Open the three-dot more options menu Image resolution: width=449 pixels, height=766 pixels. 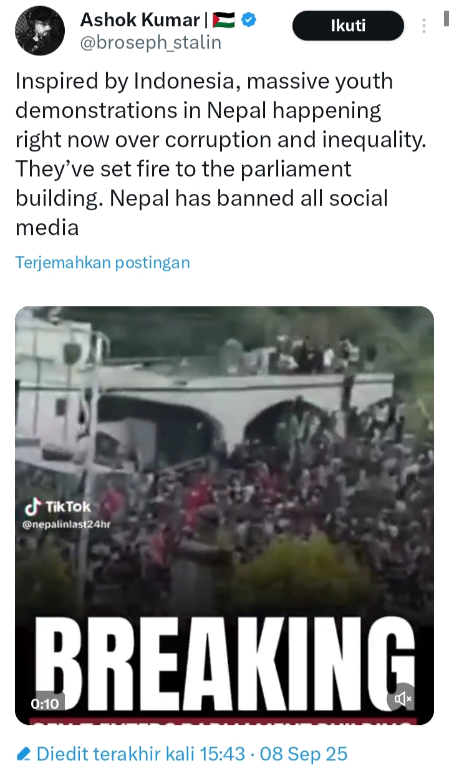click(424, 26)
